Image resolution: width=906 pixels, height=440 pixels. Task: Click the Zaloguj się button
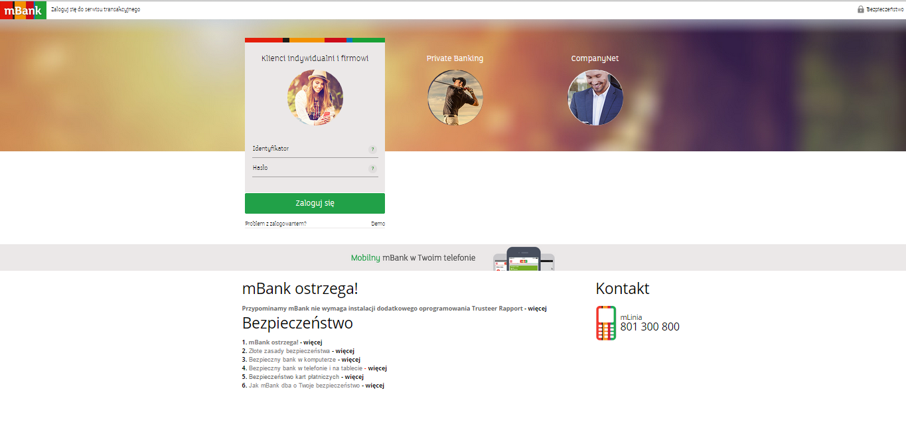(x=315, y=203)
